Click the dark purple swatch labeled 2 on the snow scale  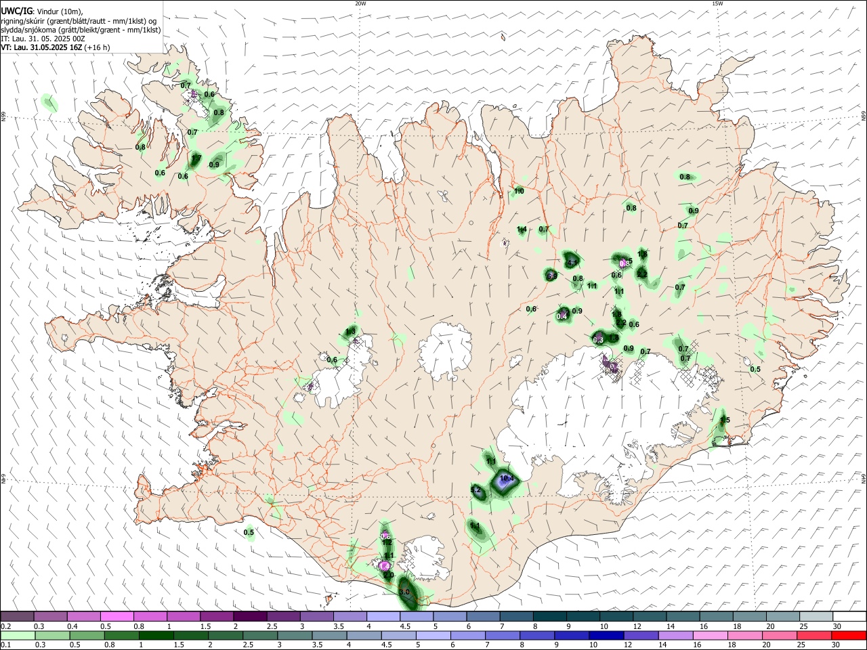click(250, 616)
